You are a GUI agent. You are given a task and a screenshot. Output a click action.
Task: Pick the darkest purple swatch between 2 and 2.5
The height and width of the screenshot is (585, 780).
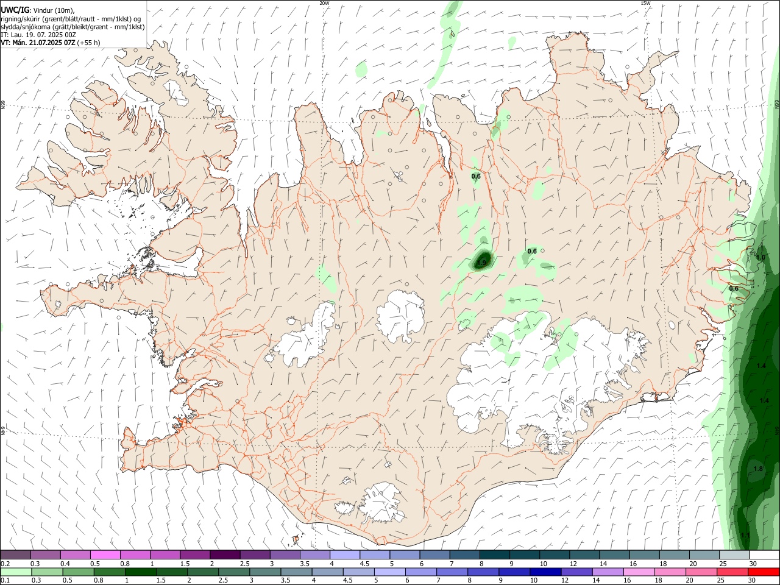[x=224, y=555]
